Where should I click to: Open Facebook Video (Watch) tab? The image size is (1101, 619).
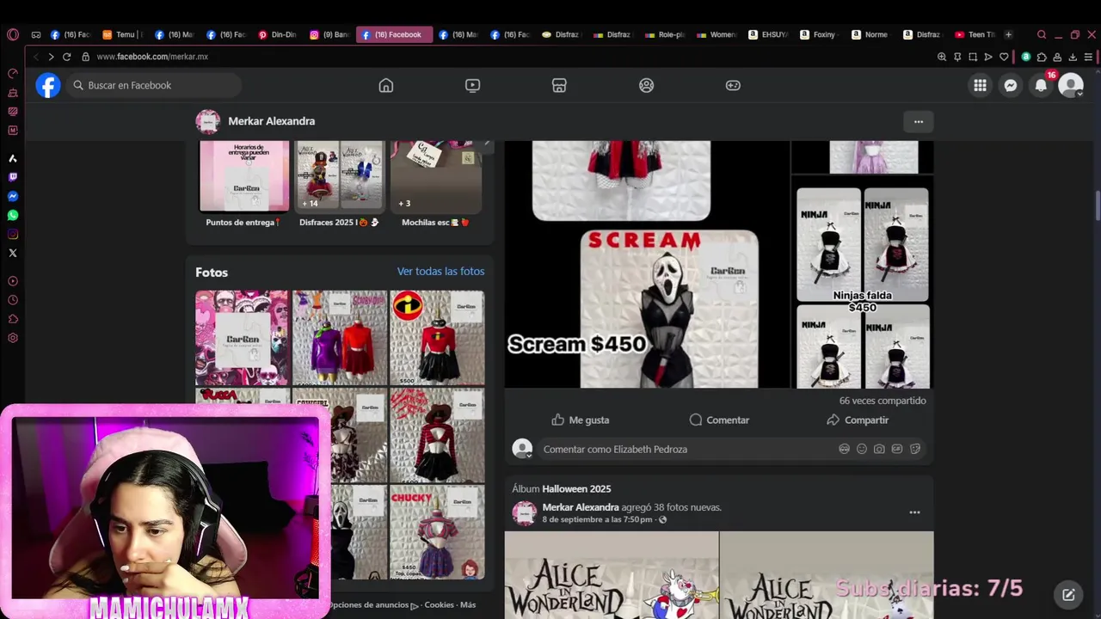click(472, 85)
